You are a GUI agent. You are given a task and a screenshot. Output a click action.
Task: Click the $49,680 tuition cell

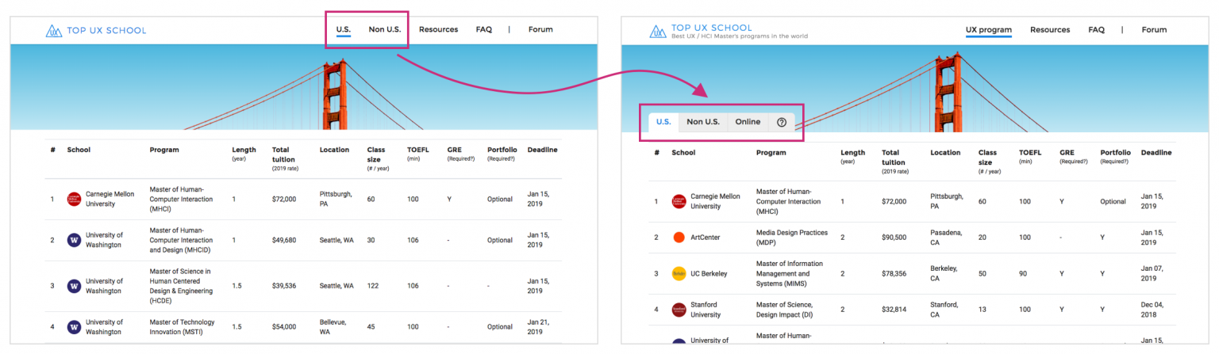(x=283, y=240)
